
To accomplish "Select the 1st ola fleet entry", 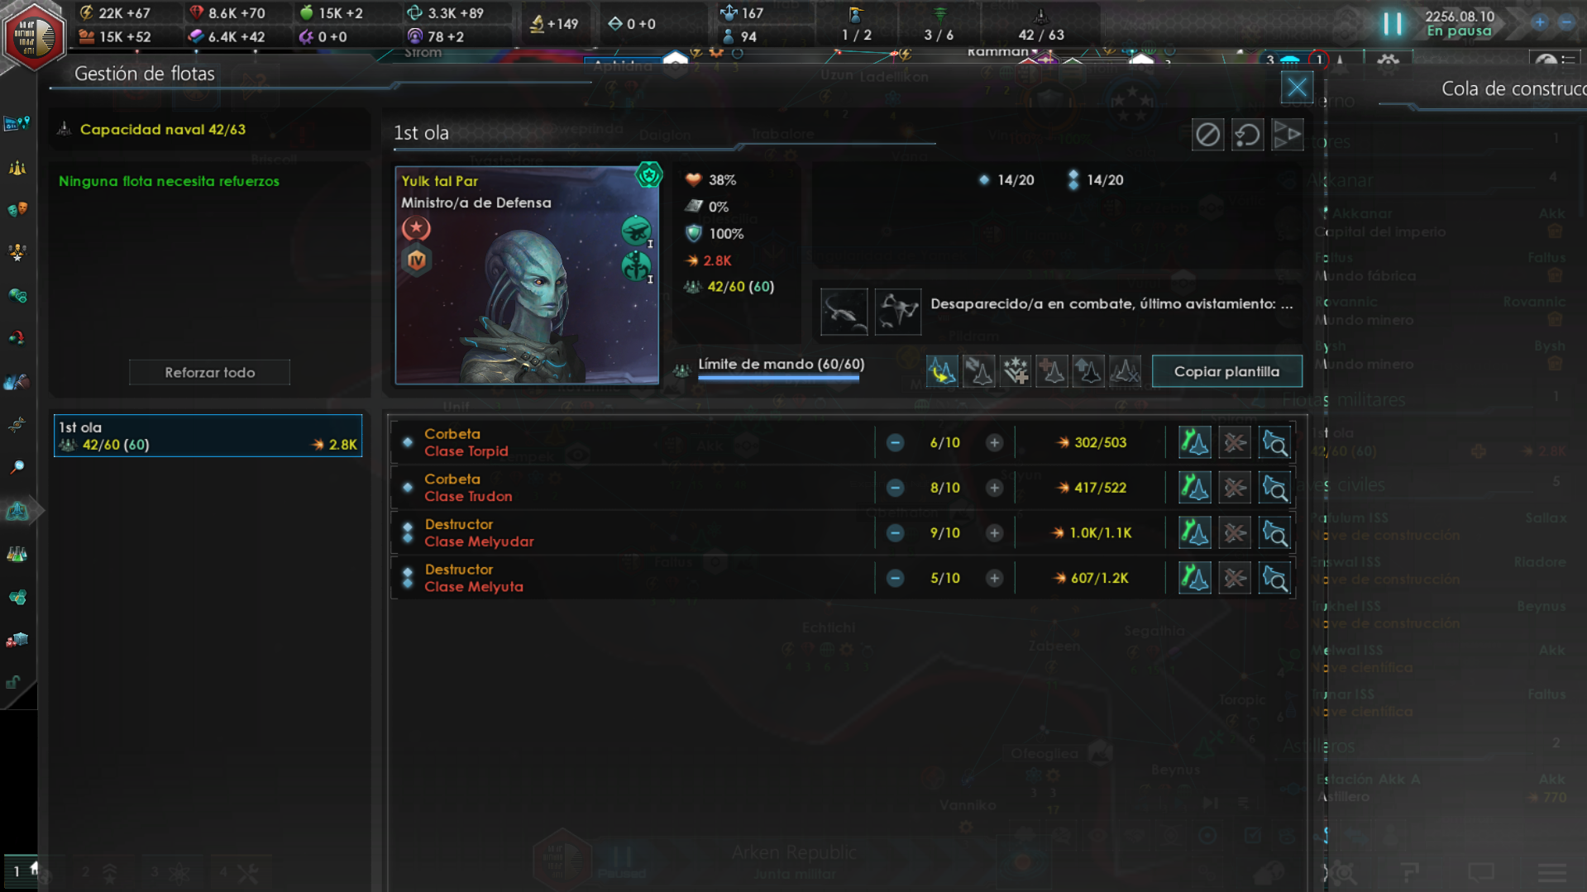I will pyautogui.click(x=208, y=436).
